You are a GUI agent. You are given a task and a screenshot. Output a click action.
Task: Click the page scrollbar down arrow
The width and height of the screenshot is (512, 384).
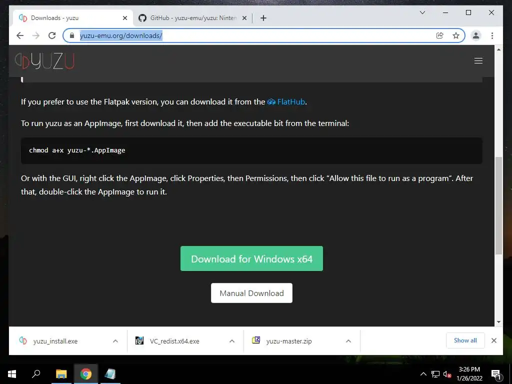[498, 322]
